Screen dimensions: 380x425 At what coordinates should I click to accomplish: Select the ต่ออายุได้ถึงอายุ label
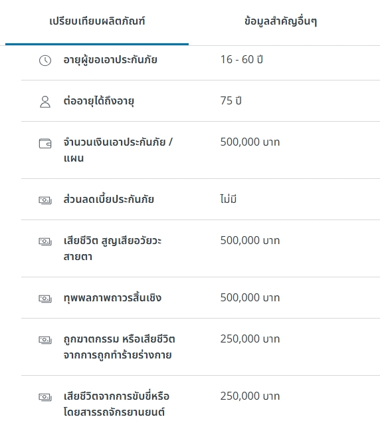pyautogui.click(x=99, y=101)
